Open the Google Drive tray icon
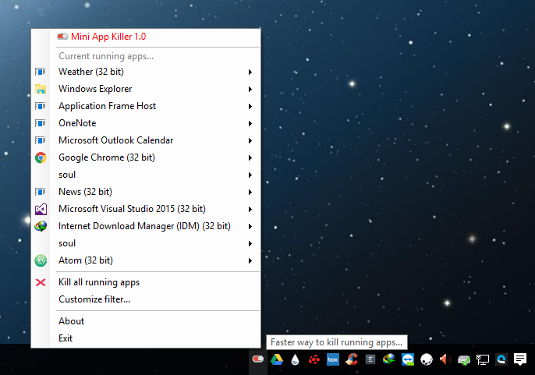This screenshot has height=375, width=535. [x=277, y=359]
